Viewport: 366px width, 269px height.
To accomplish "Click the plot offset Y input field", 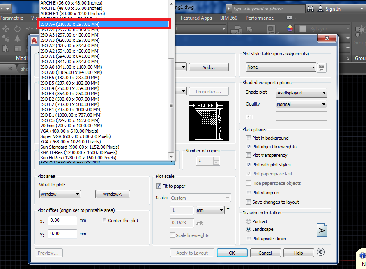I will (x=62, y=234).
